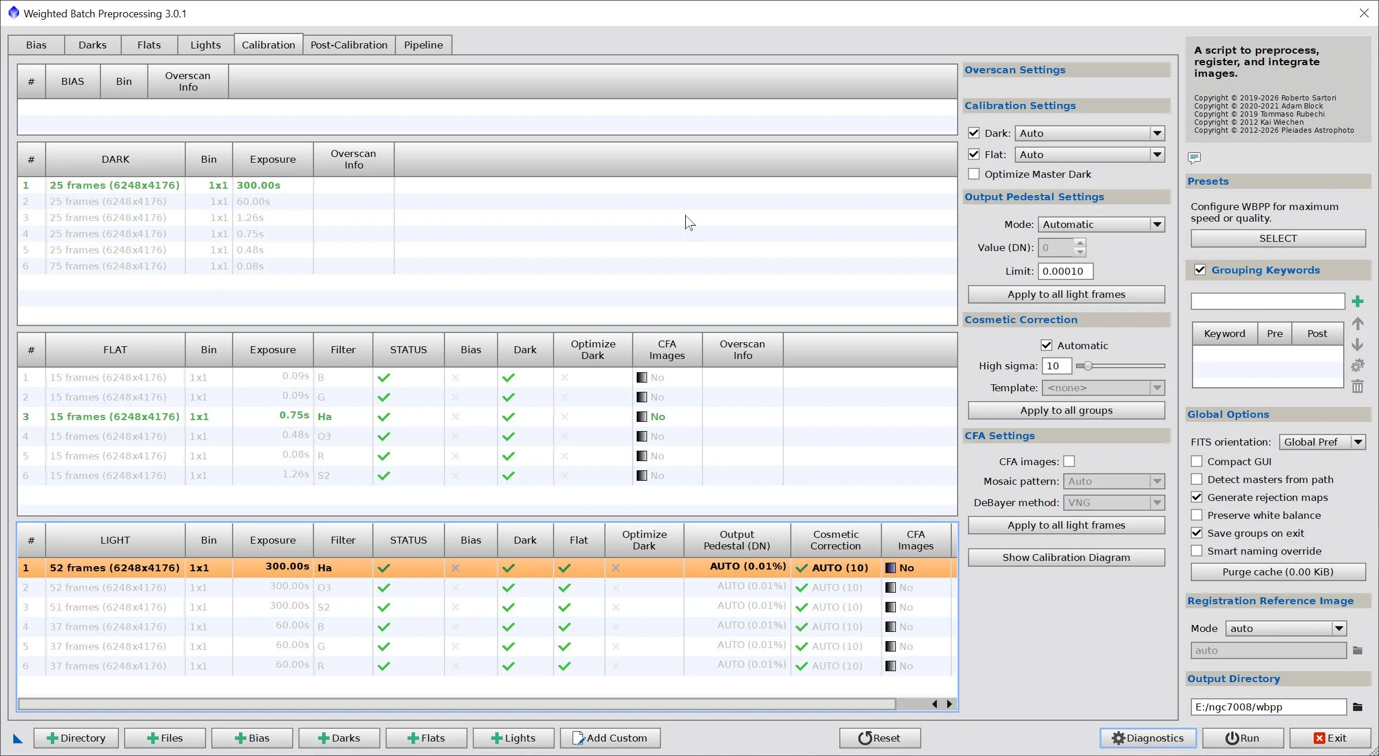Click Cosmetic Correction checkmark in Ha light row

click(801, 568)
